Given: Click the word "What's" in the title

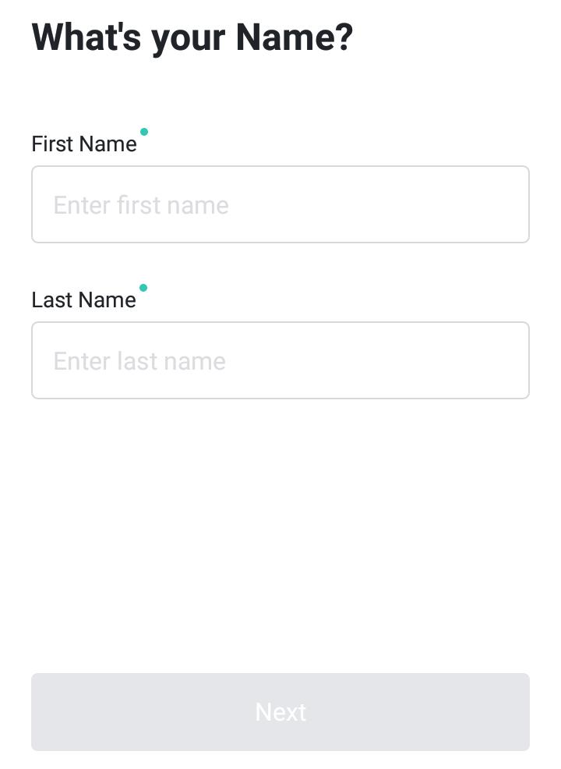Looking at the screenshot, I should tap(86, 37).
